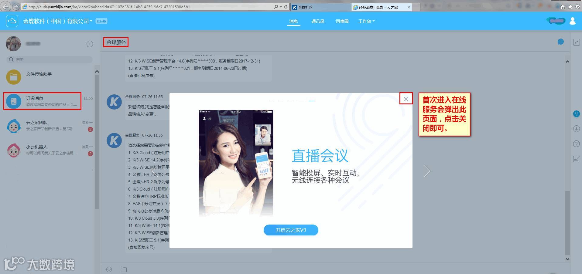Click the 小云机器人 mascot avatar
This screenshot has height=274, width=582.
14,150
